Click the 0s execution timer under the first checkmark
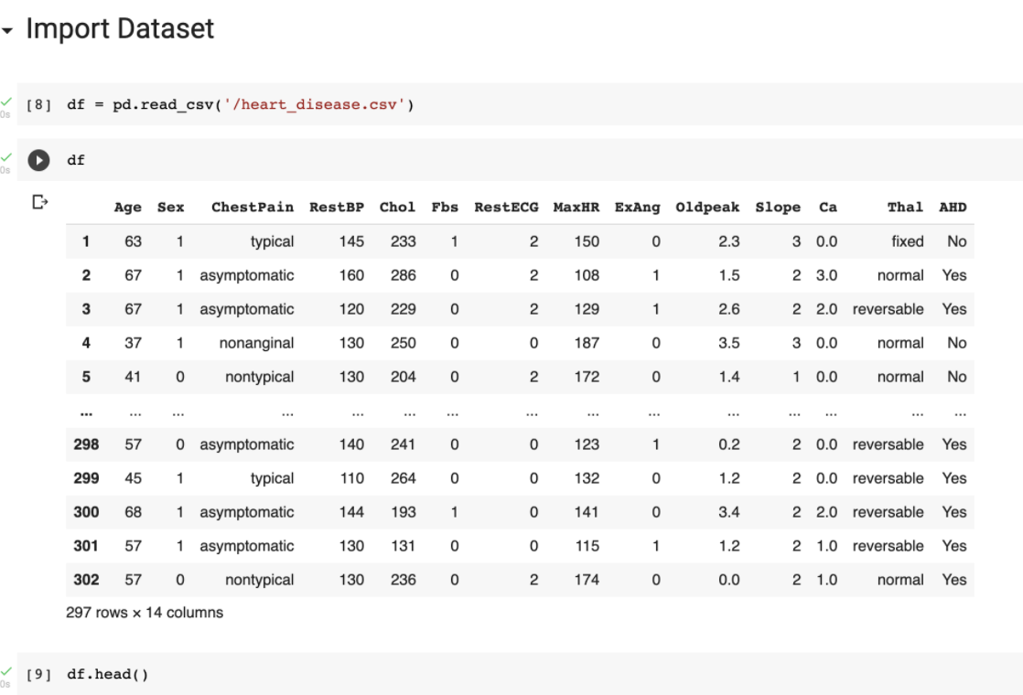The width and height of the screenshot is (1023, 695). click(7, 112)
